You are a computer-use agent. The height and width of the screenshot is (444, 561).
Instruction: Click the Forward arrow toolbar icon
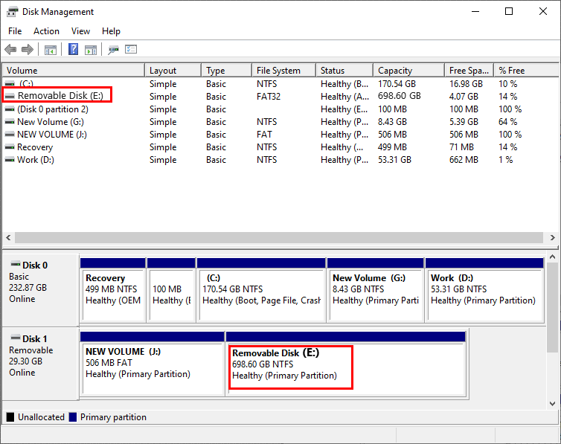coord(28,50)
